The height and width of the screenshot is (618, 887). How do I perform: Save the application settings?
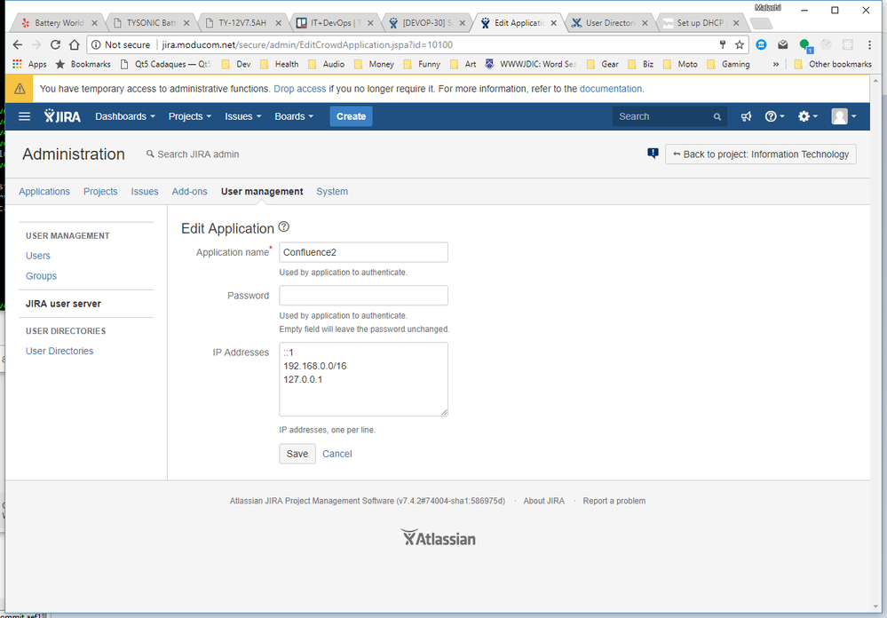pos(297,454)
